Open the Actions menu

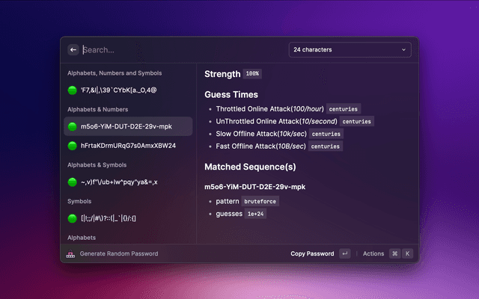point(373,254)
